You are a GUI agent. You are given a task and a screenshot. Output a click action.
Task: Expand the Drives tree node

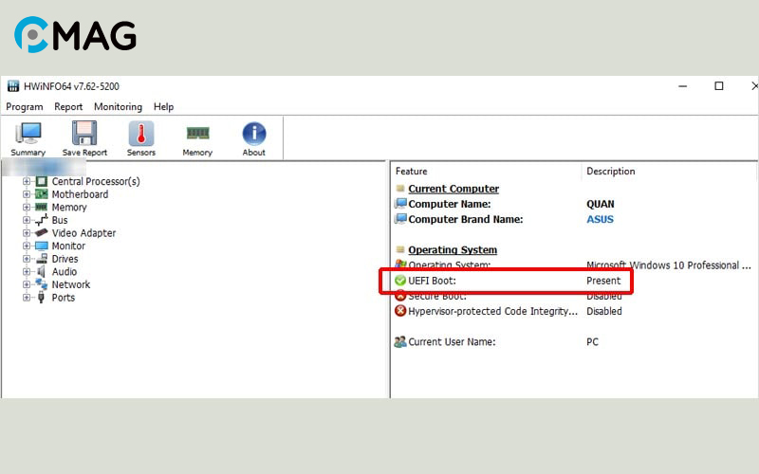pyautogui.click(x=27, y=259)
